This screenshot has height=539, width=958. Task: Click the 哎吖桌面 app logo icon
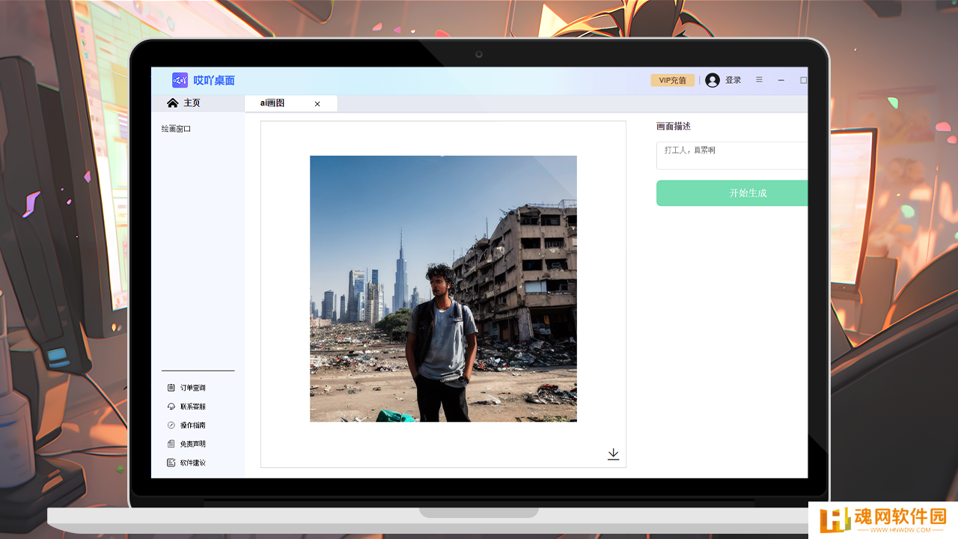(180, 80)
